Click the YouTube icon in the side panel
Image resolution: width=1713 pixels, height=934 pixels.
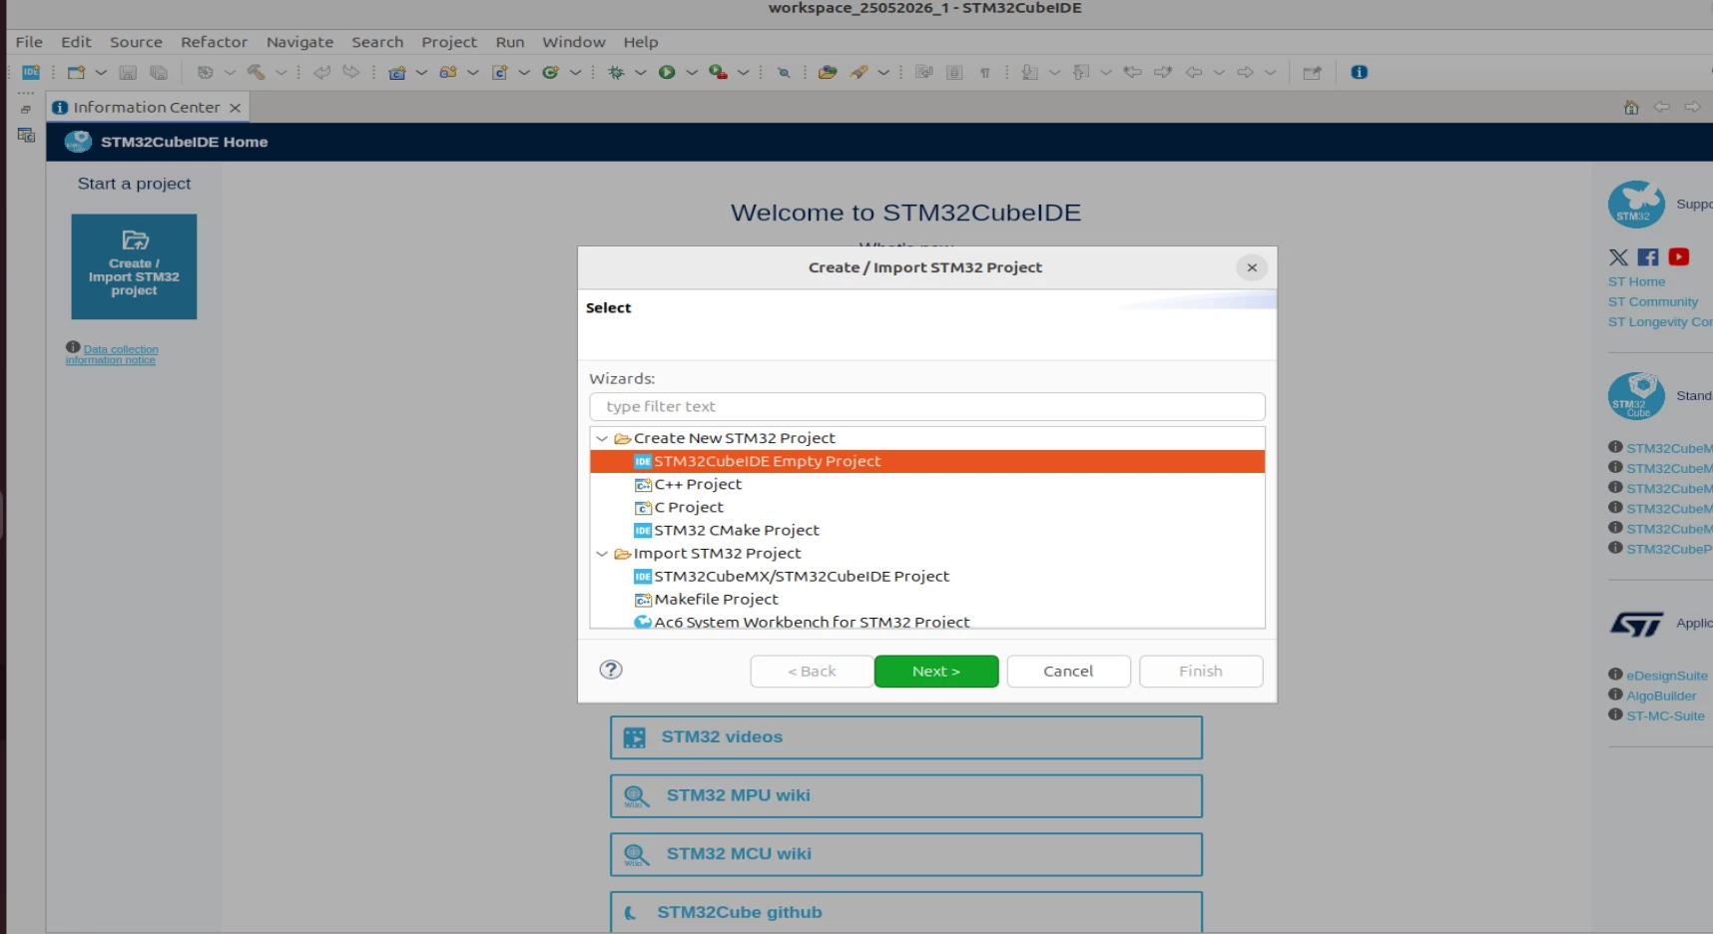pyautogui.click(x=1679, y=257)
